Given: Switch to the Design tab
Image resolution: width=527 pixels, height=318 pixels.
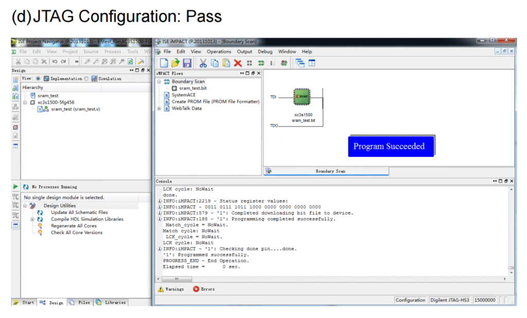Looking at the screenshot, I should (x=52, y=303).
